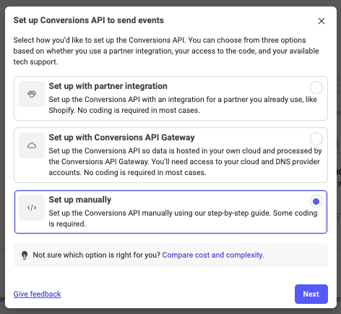Choose the 'Set up with Conversions API Gateway' heading
Viewport: 341px width, 314px height.
[x=121, y=137]
